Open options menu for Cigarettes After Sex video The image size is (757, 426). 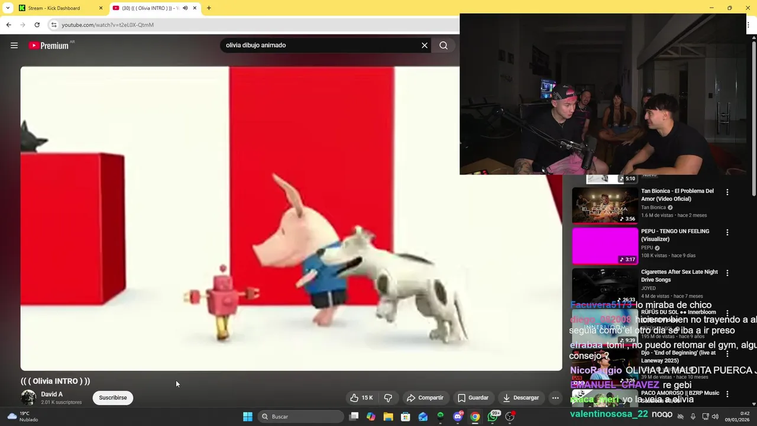coord(727,273)
